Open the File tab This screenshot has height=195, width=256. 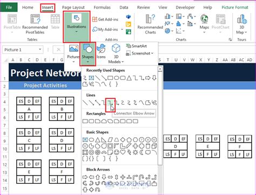point(9,8)
